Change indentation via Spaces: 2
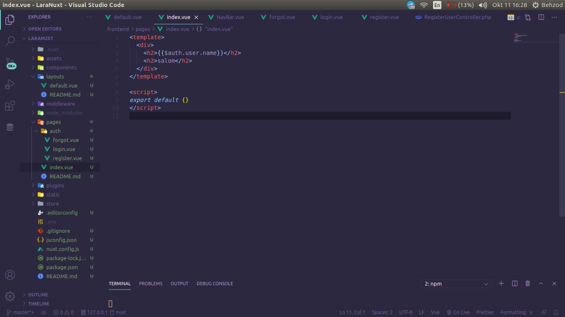Image resolution: width=565 pixels, height=317 pixels. coord(382,312)
